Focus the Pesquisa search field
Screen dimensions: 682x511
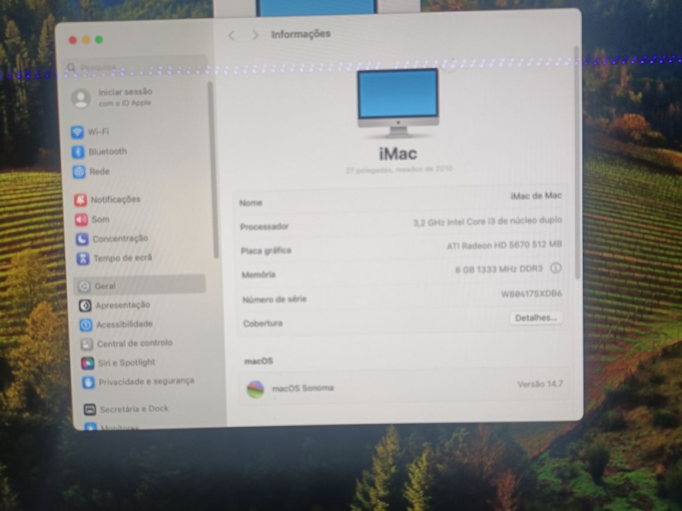(136, 67)
